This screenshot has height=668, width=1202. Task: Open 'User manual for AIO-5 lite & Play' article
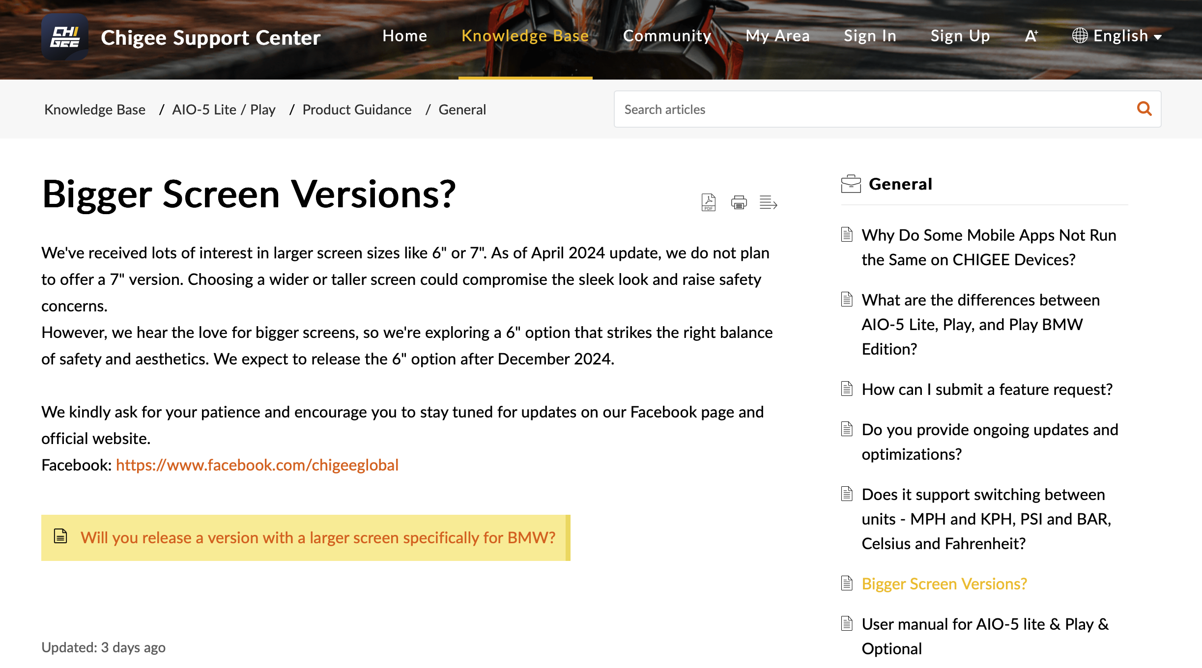point(985,636)
